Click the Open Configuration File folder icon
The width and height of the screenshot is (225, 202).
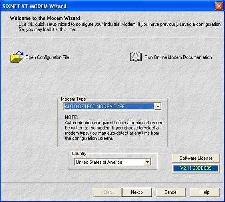tap(17, 57)
